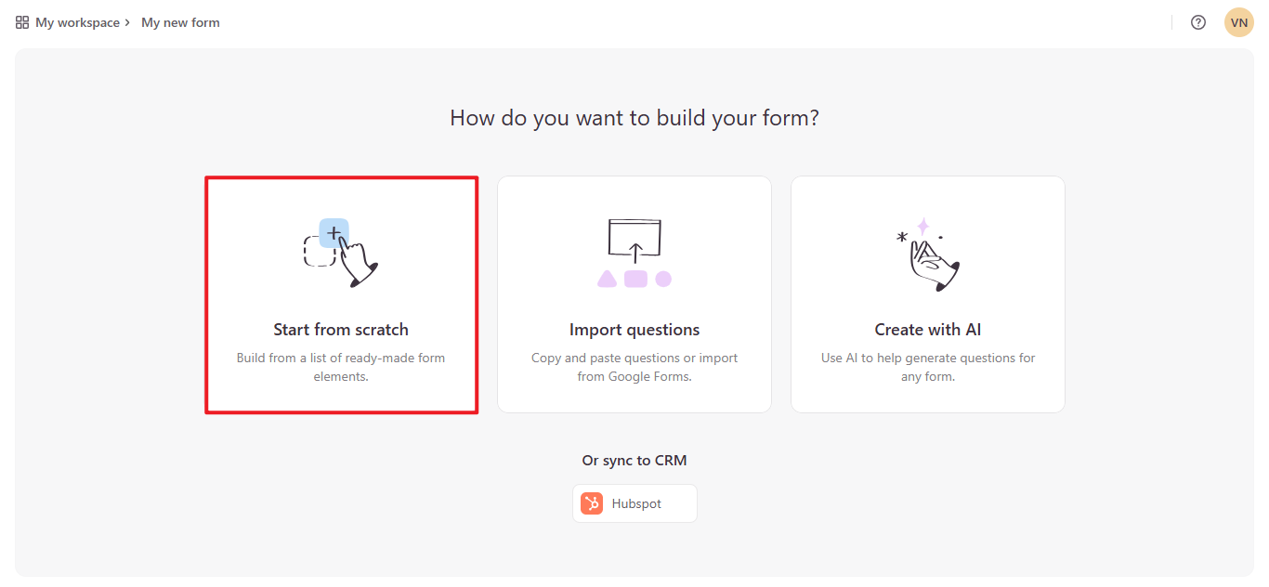
Task: Click the breadcrumb chevron after My workspace
Action: [x=128, y=21]
